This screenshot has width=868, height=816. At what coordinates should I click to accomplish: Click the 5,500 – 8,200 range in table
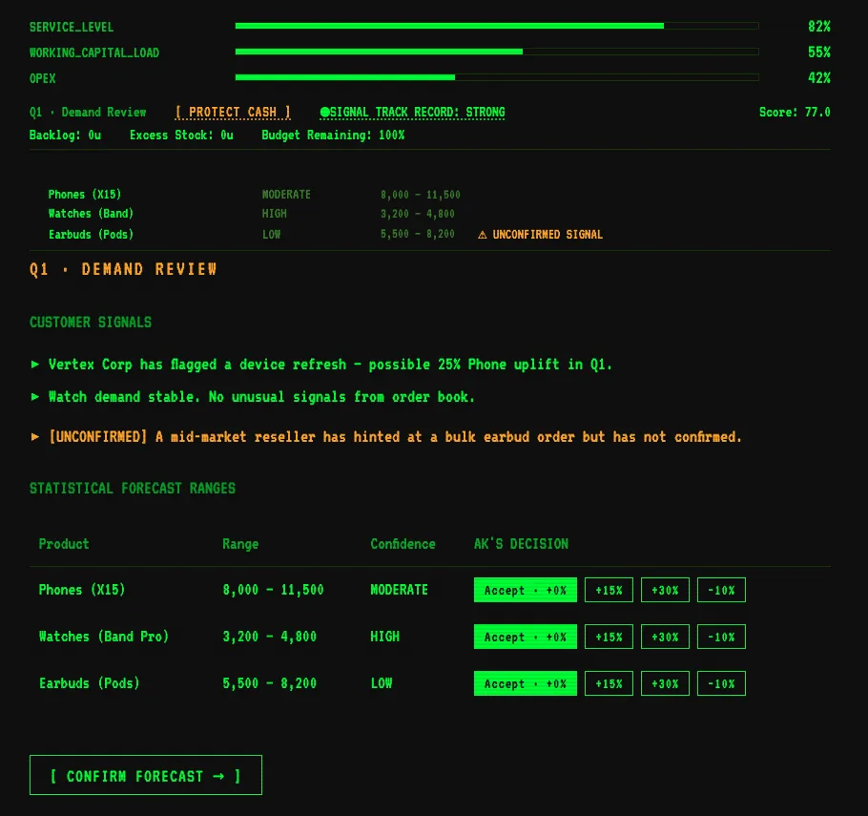pos(270,683)
